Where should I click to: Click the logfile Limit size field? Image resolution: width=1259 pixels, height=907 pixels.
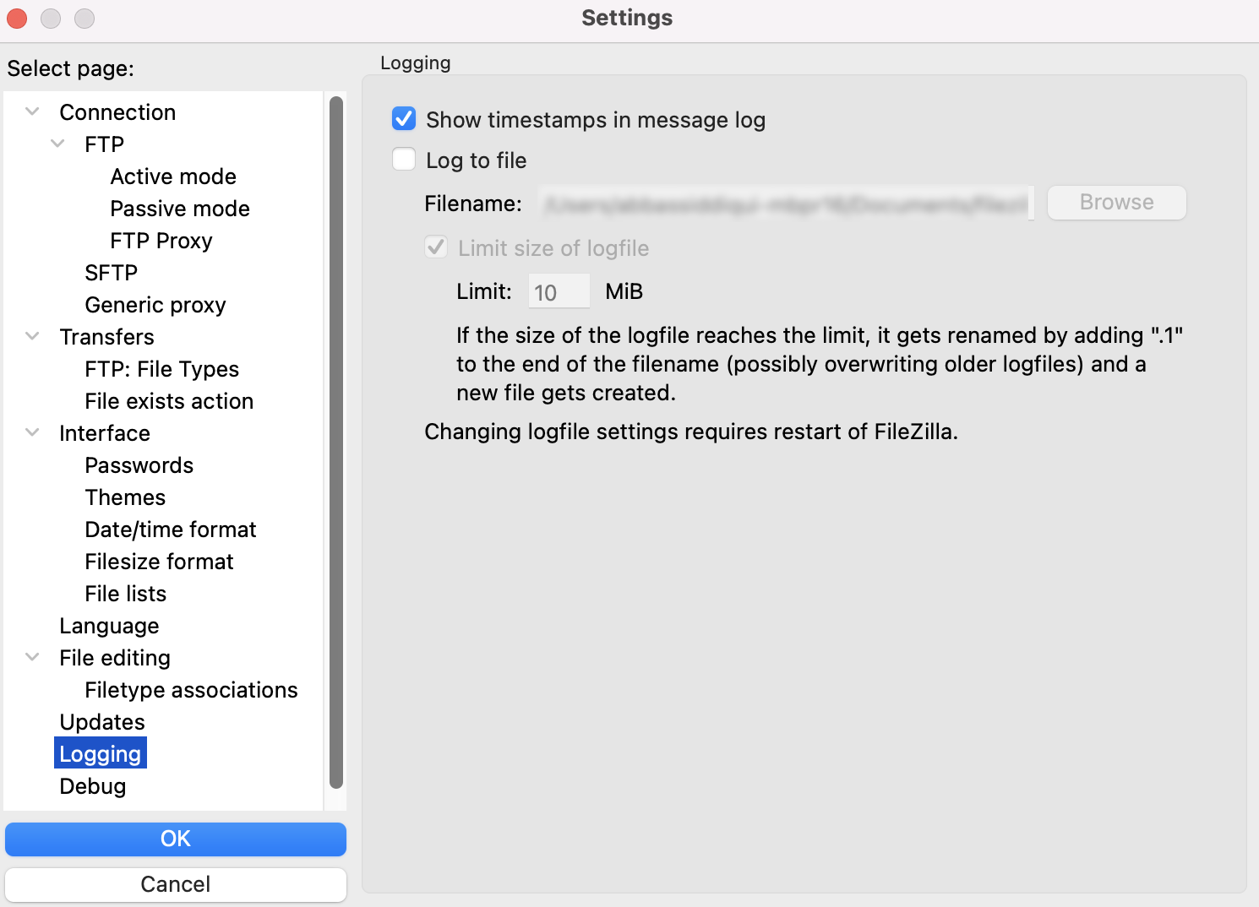pyautogui.click(x=559, y=292)
